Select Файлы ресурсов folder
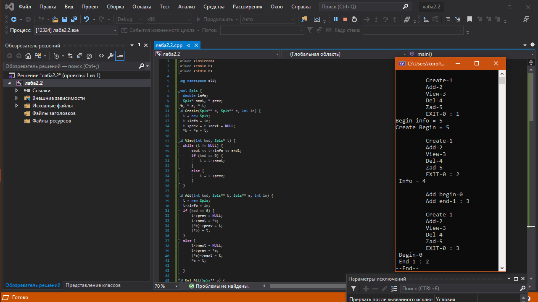Screen dimensions: 538x302 coord(51,121)
